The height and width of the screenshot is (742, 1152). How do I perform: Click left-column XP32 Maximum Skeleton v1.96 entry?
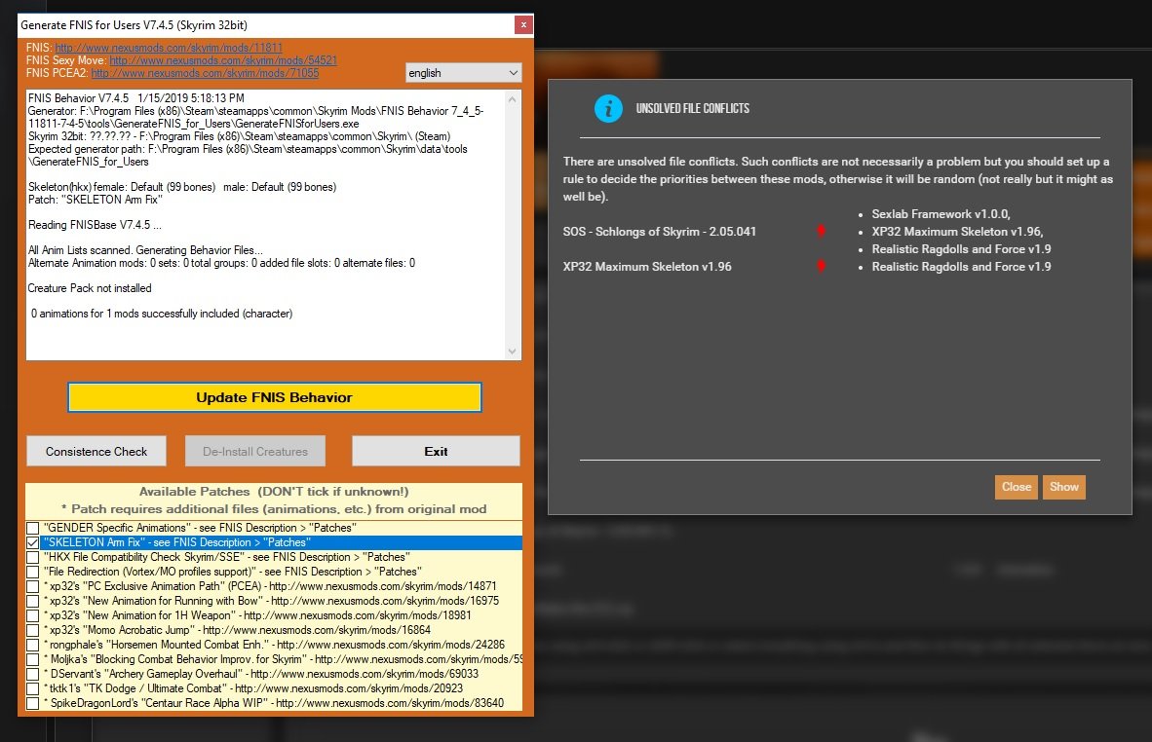[647, 267]
